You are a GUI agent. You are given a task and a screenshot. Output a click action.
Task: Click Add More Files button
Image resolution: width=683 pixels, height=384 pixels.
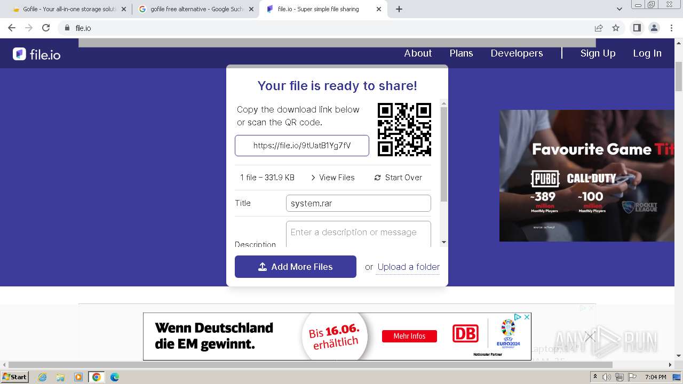point(296,267)
